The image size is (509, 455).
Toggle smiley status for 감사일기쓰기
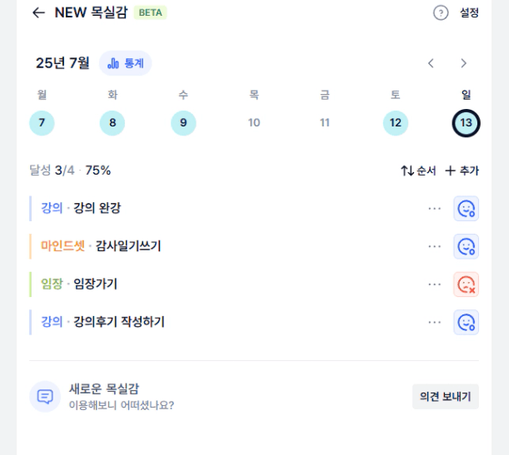click(466, 246)
